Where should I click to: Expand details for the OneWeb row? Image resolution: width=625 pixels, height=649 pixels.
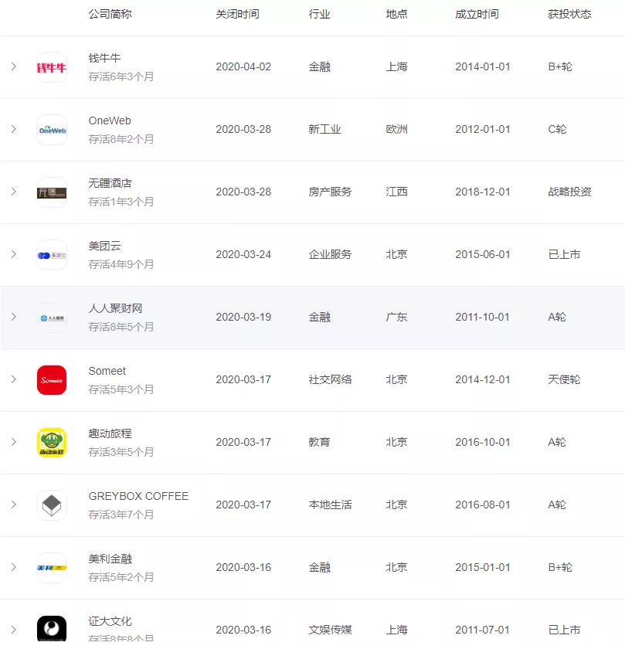click(x=14, y=129)
